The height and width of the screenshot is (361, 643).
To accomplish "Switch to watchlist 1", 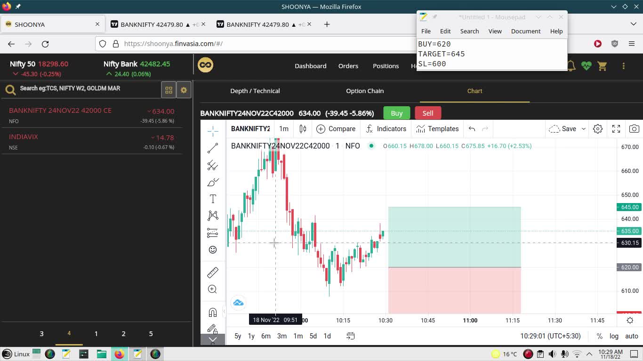I will click(96, 334).
